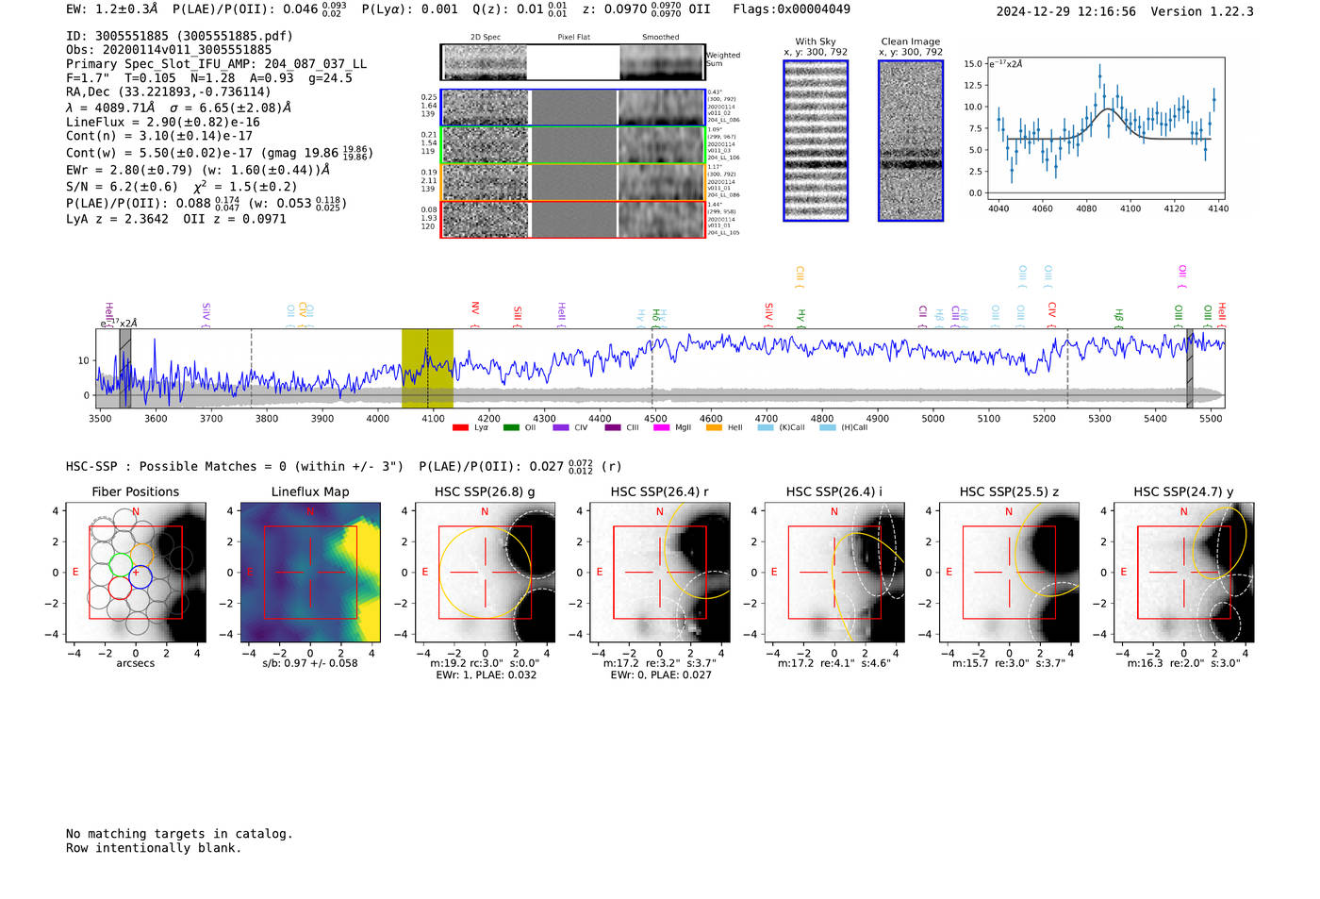
Task: Select the green-outlined 2D spectrum fiber row
Action: pos(572,145)
